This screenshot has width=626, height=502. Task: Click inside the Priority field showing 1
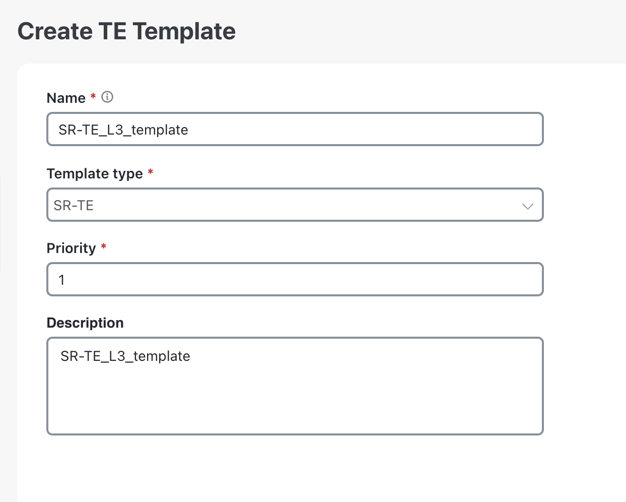coord(295,279)
